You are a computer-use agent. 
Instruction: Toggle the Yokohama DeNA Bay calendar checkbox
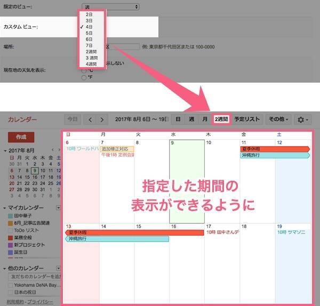(11, 286)
